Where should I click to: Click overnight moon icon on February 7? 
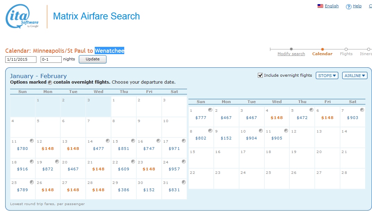362,110
